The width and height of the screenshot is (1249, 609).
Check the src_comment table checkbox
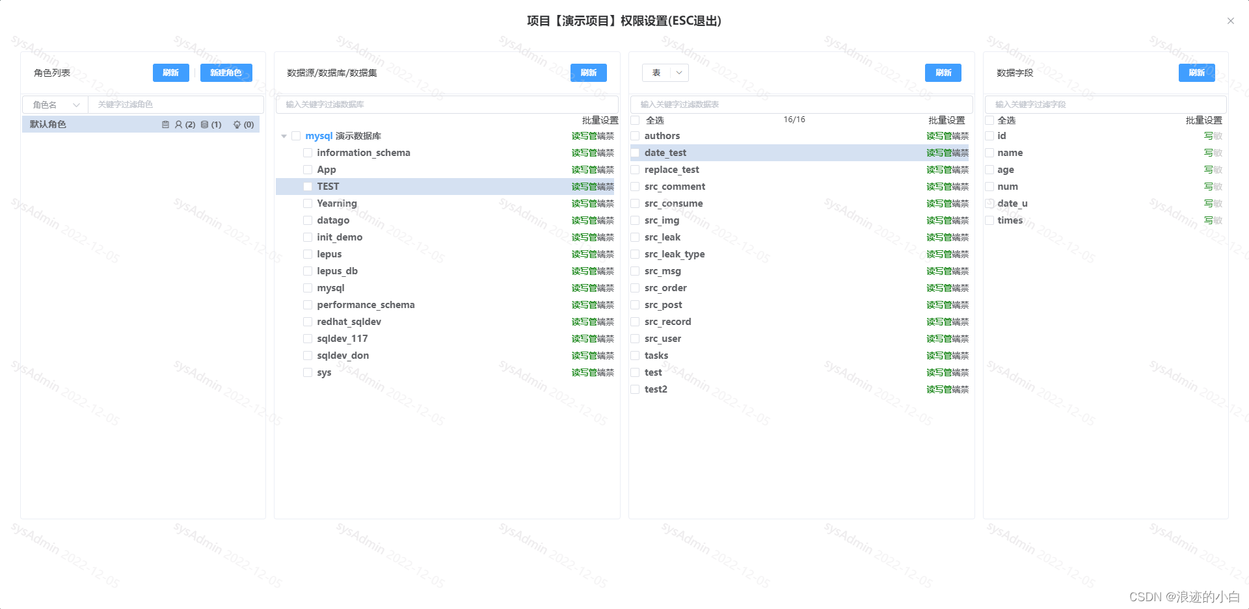click(x=635, y=187)
